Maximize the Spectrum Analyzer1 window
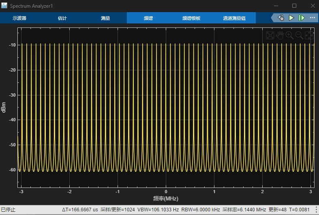This screenshot has width=319, height=215. (294, 6)
